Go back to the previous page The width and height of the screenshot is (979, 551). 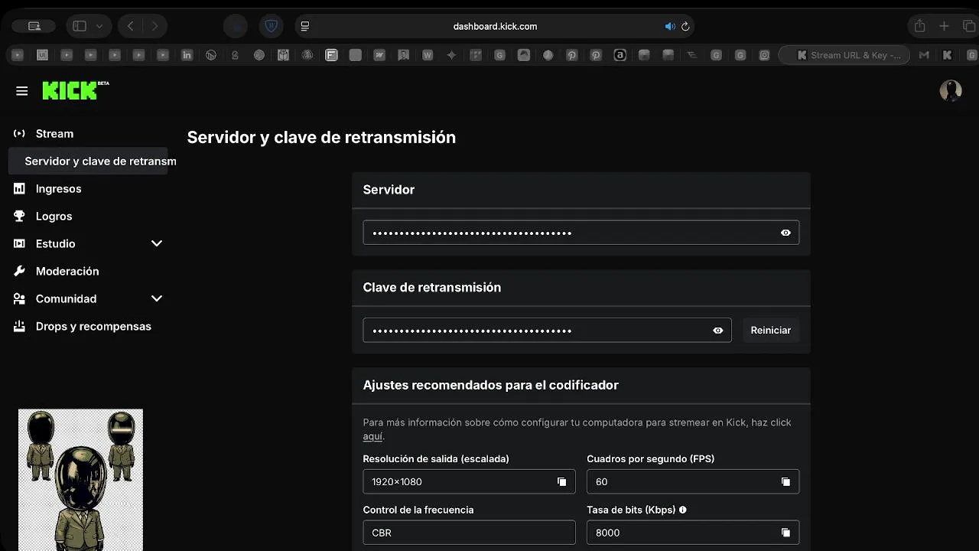pos(130,26)
